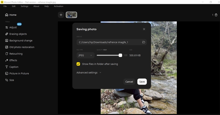This screenshot has height=115, width=220.
Task: Open the JPEG file type dropdown
Action: pyautogui.click(x=86, y=55)
